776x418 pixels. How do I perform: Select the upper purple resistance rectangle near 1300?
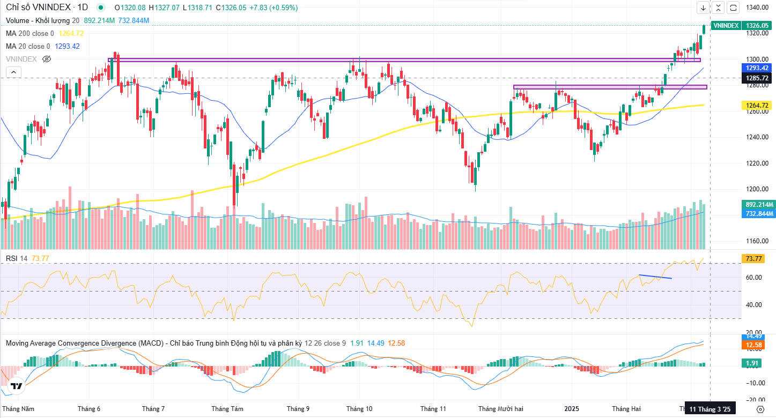pos(404,60)
